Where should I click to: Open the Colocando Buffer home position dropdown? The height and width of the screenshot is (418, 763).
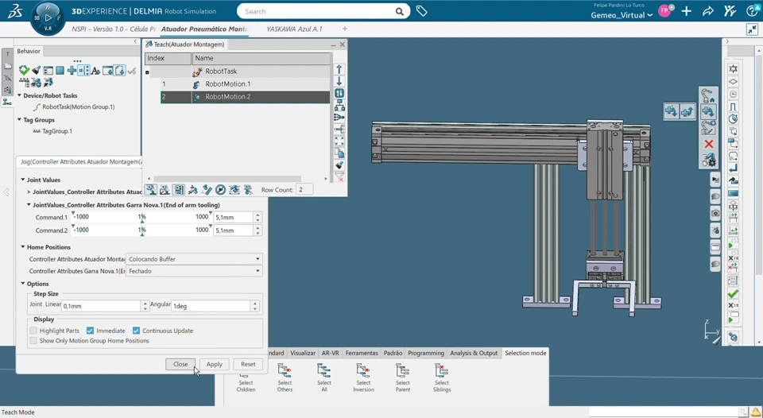point(194,259)
